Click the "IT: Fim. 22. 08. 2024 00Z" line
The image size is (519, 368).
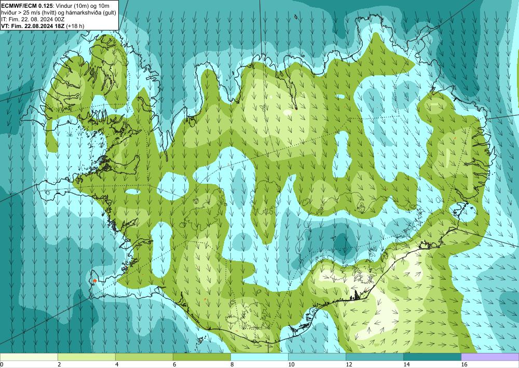[x=33, y=19]
